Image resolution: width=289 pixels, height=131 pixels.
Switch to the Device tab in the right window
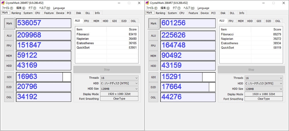[205, 13]
